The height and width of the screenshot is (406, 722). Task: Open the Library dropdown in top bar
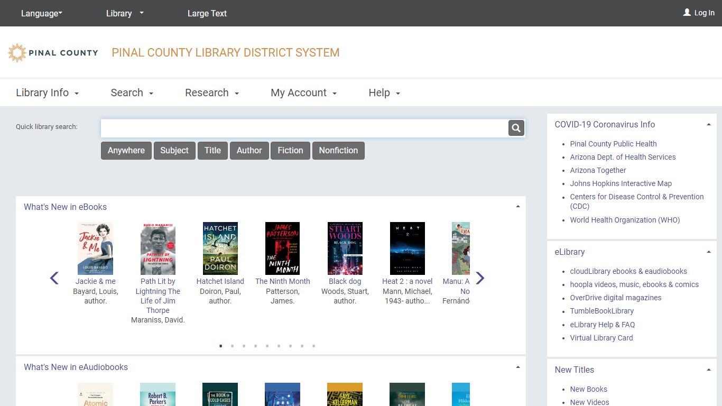[125, 13]
